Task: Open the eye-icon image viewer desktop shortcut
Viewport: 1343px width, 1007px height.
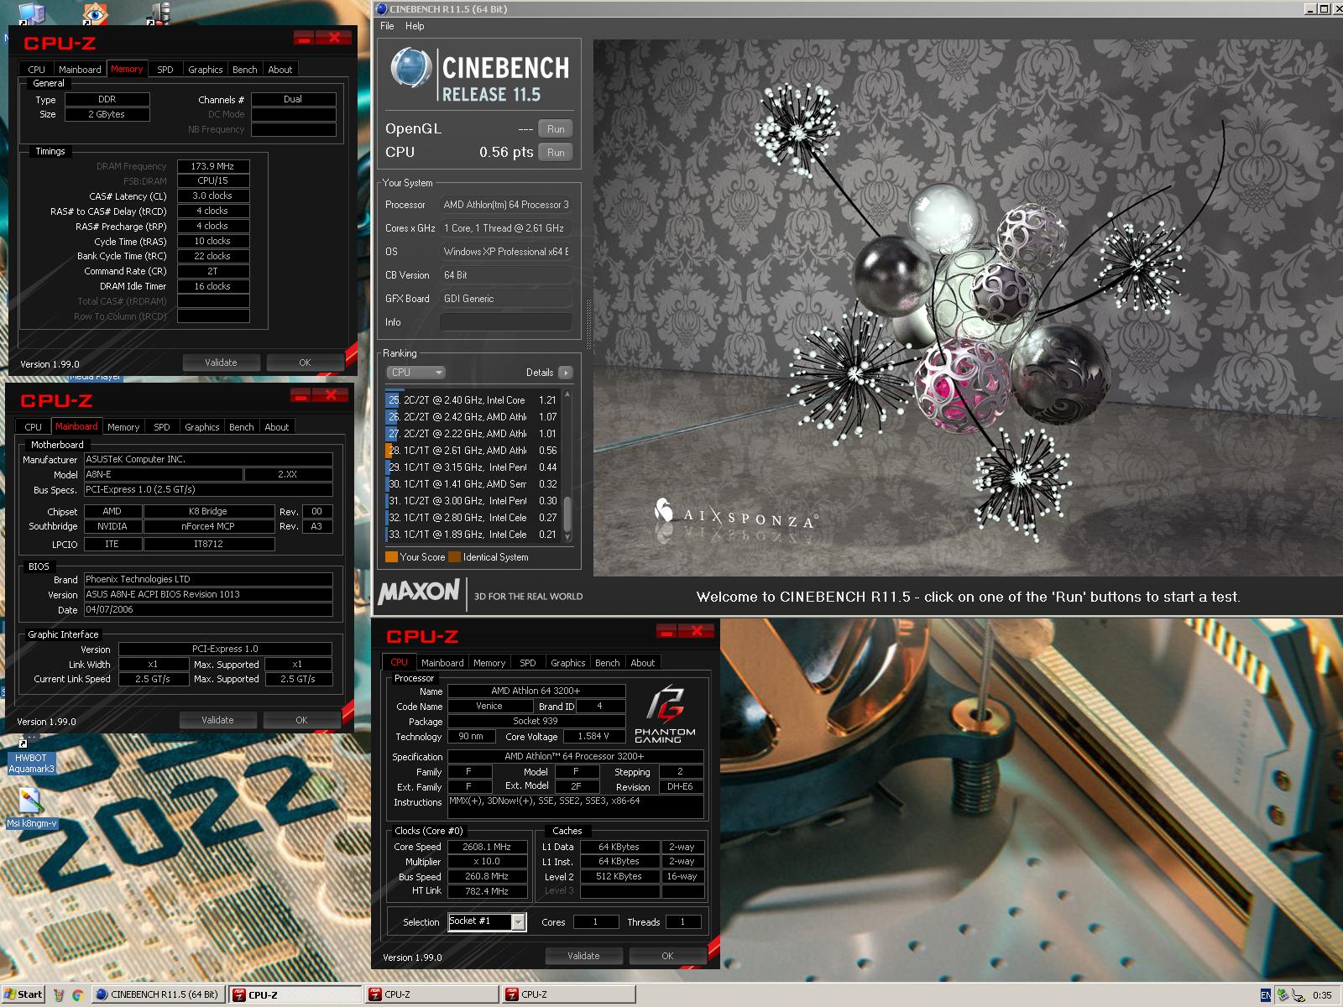Action: [95, 13]
